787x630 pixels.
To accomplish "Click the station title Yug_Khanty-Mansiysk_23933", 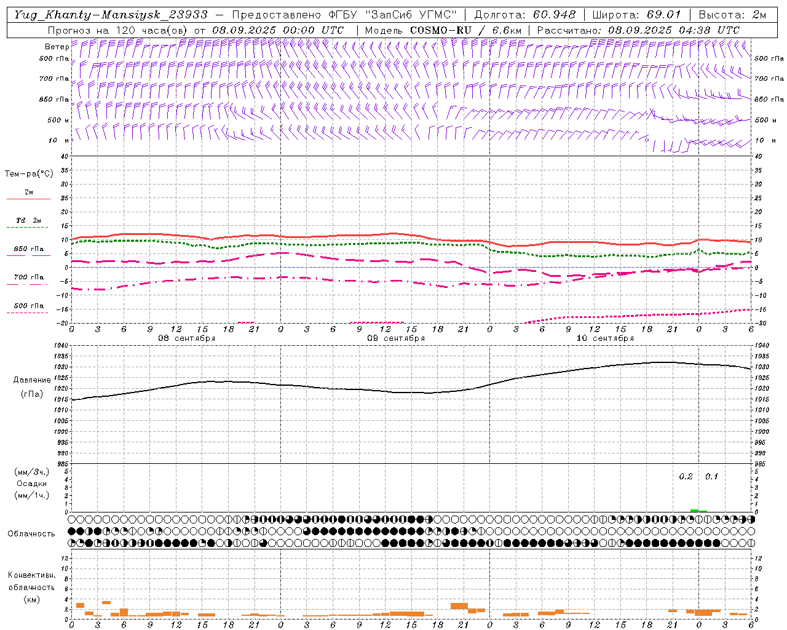I will [x=111, y=15].
